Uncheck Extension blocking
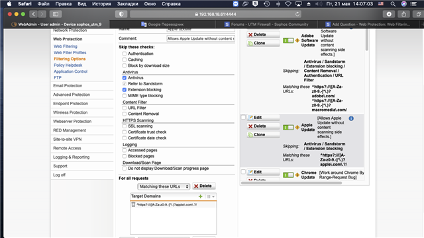This screenshot has height=238, width=424. [x=125, y=90]
